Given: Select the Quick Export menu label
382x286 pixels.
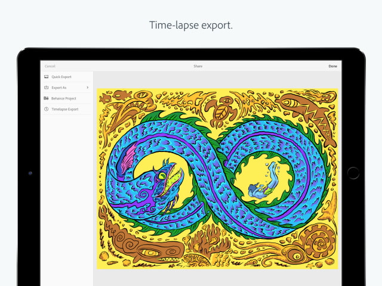Looking at the screenshot, I should coord(61,77).
